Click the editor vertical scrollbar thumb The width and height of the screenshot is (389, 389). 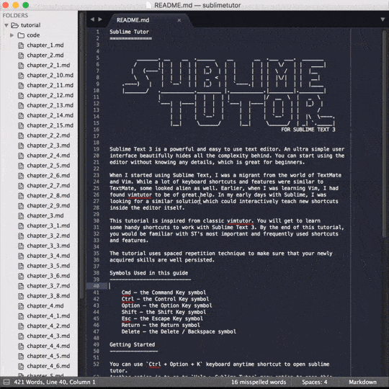[384, 134]
